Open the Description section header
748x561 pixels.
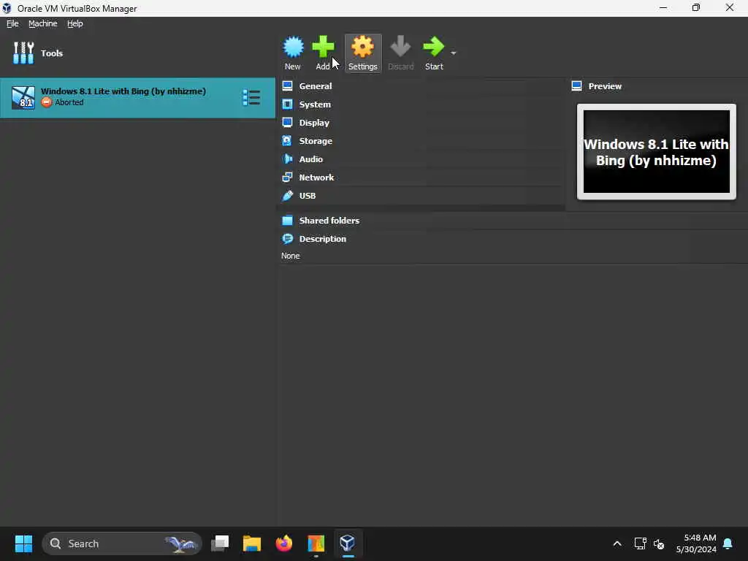click(x=322, y=239)
